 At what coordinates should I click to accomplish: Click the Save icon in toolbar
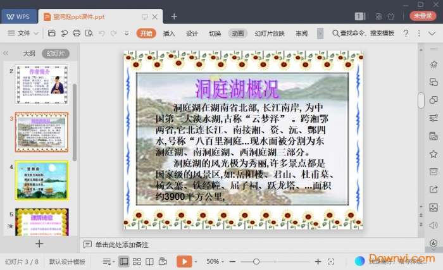[51, 34]
